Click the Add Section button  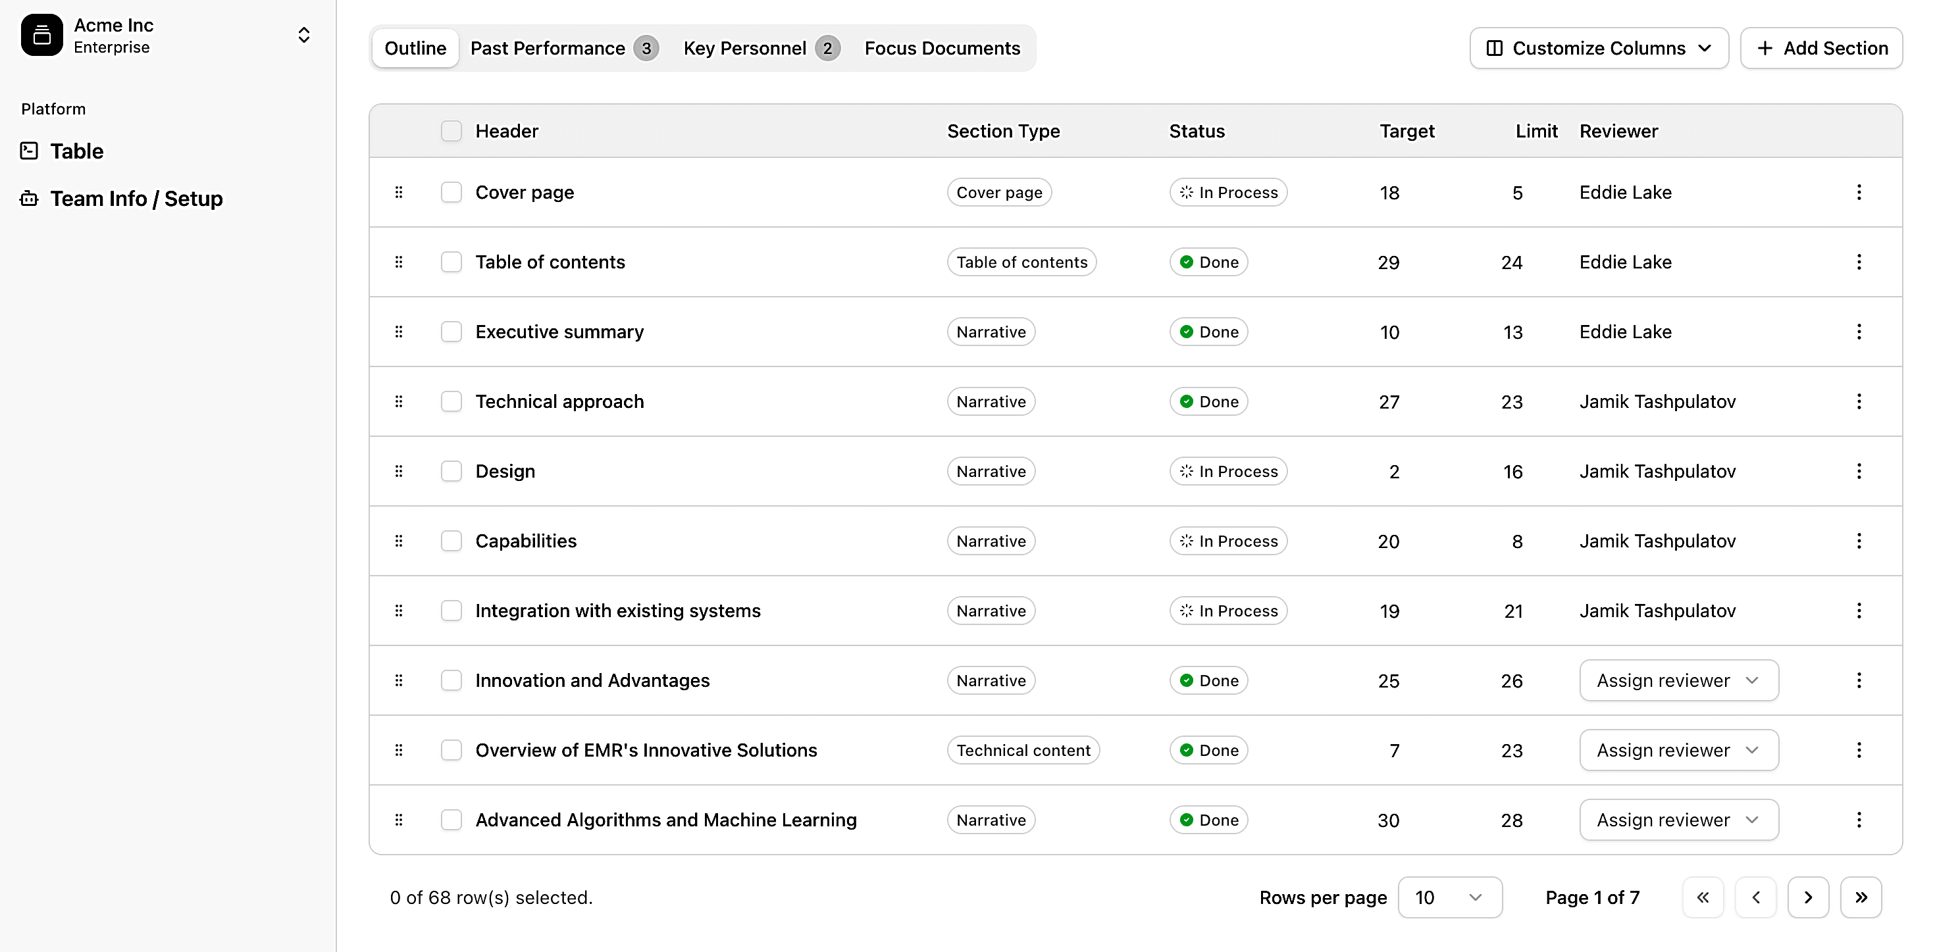click(1821, 47)
